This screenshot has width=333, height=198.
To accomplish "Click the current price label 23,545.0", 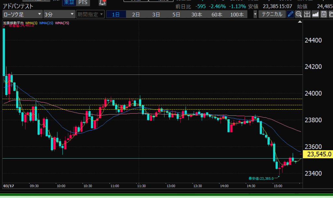I will [317, 154].
